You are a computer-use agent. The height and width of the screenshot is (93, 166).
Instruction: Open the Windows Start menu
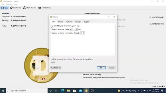click(x=3, y=91)
